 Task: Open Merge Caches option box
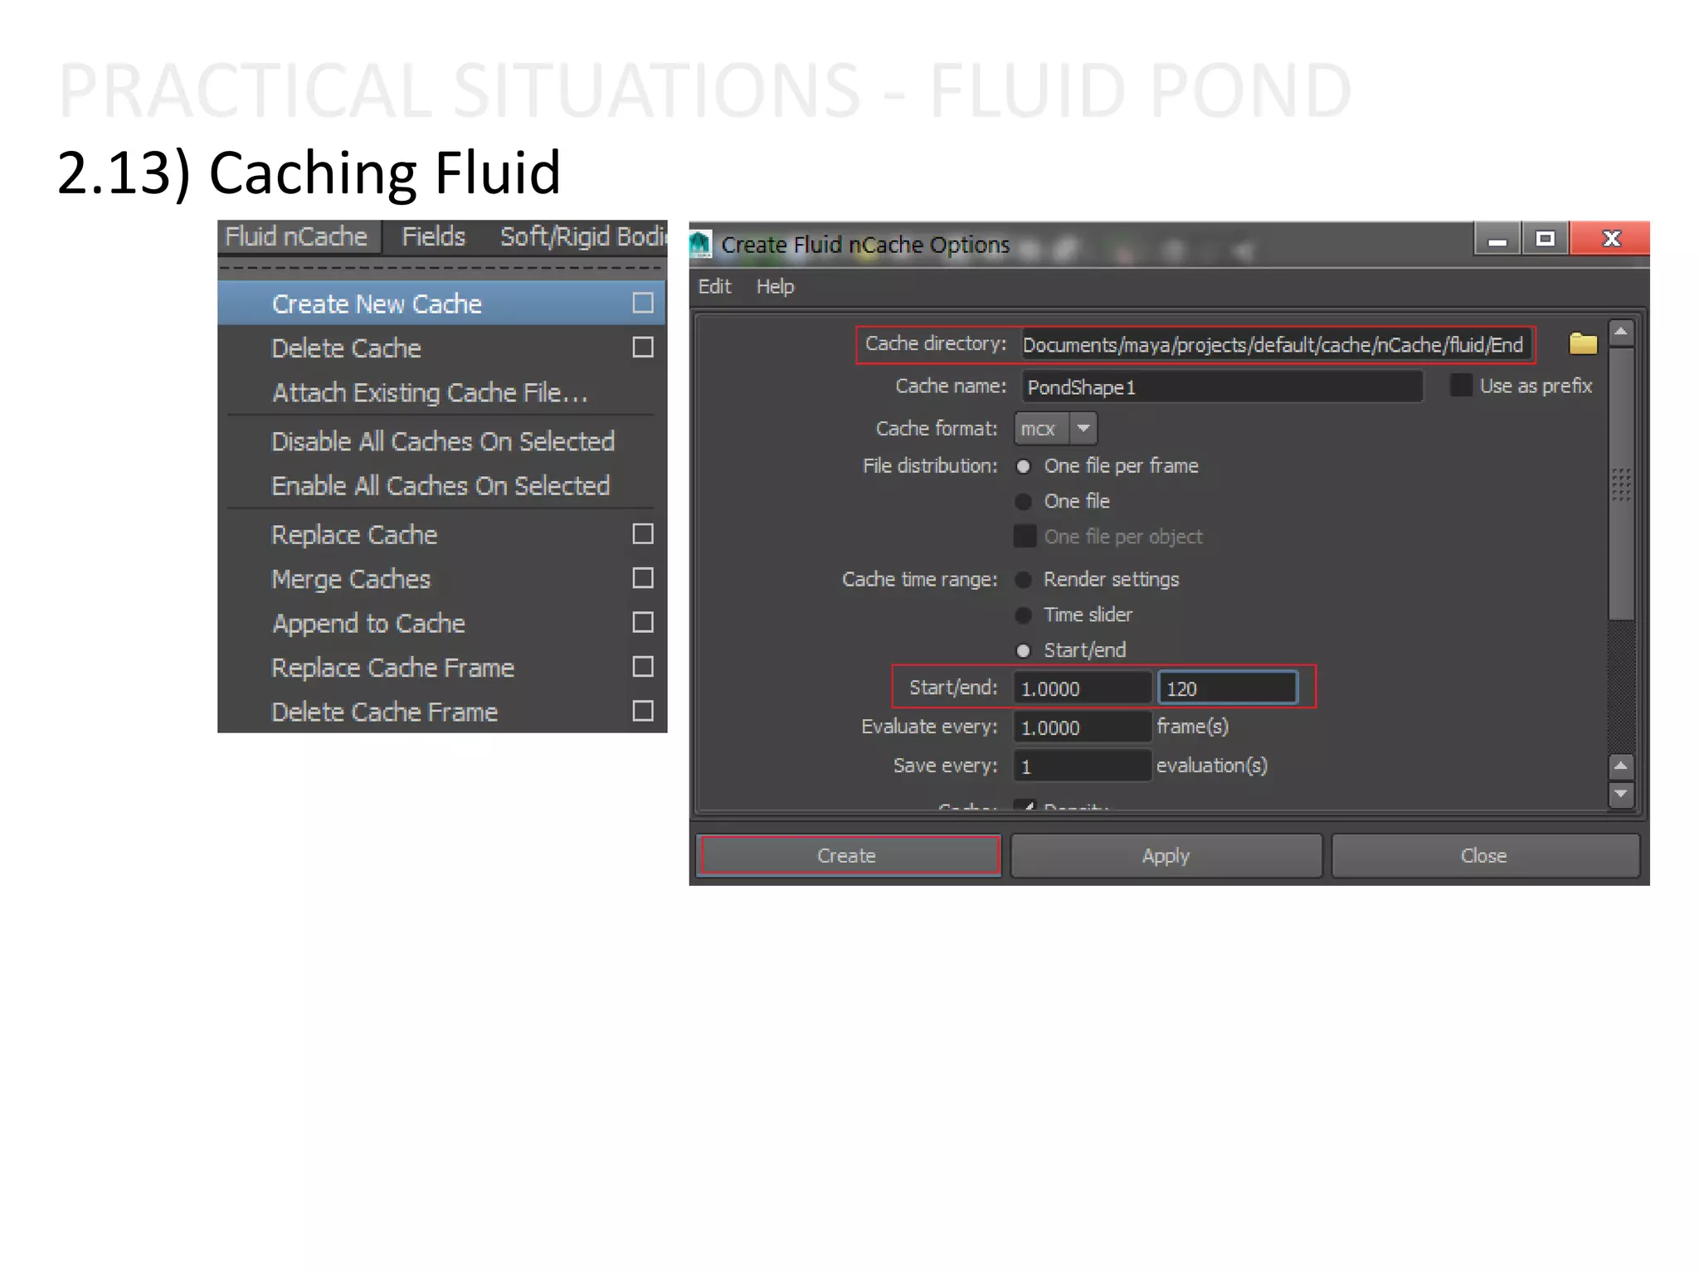click(643, 577)
